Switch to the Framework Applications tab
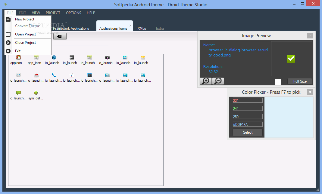Viewport: 322px width, 194px height. 71,29
